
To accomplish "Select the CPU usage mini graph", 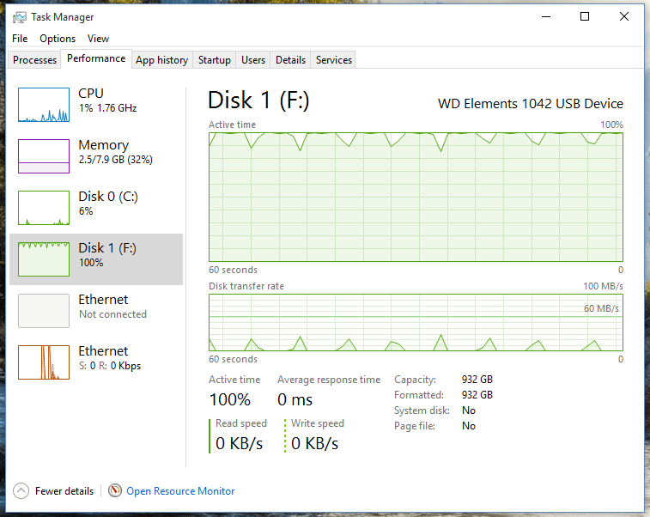I will point(44,105).
